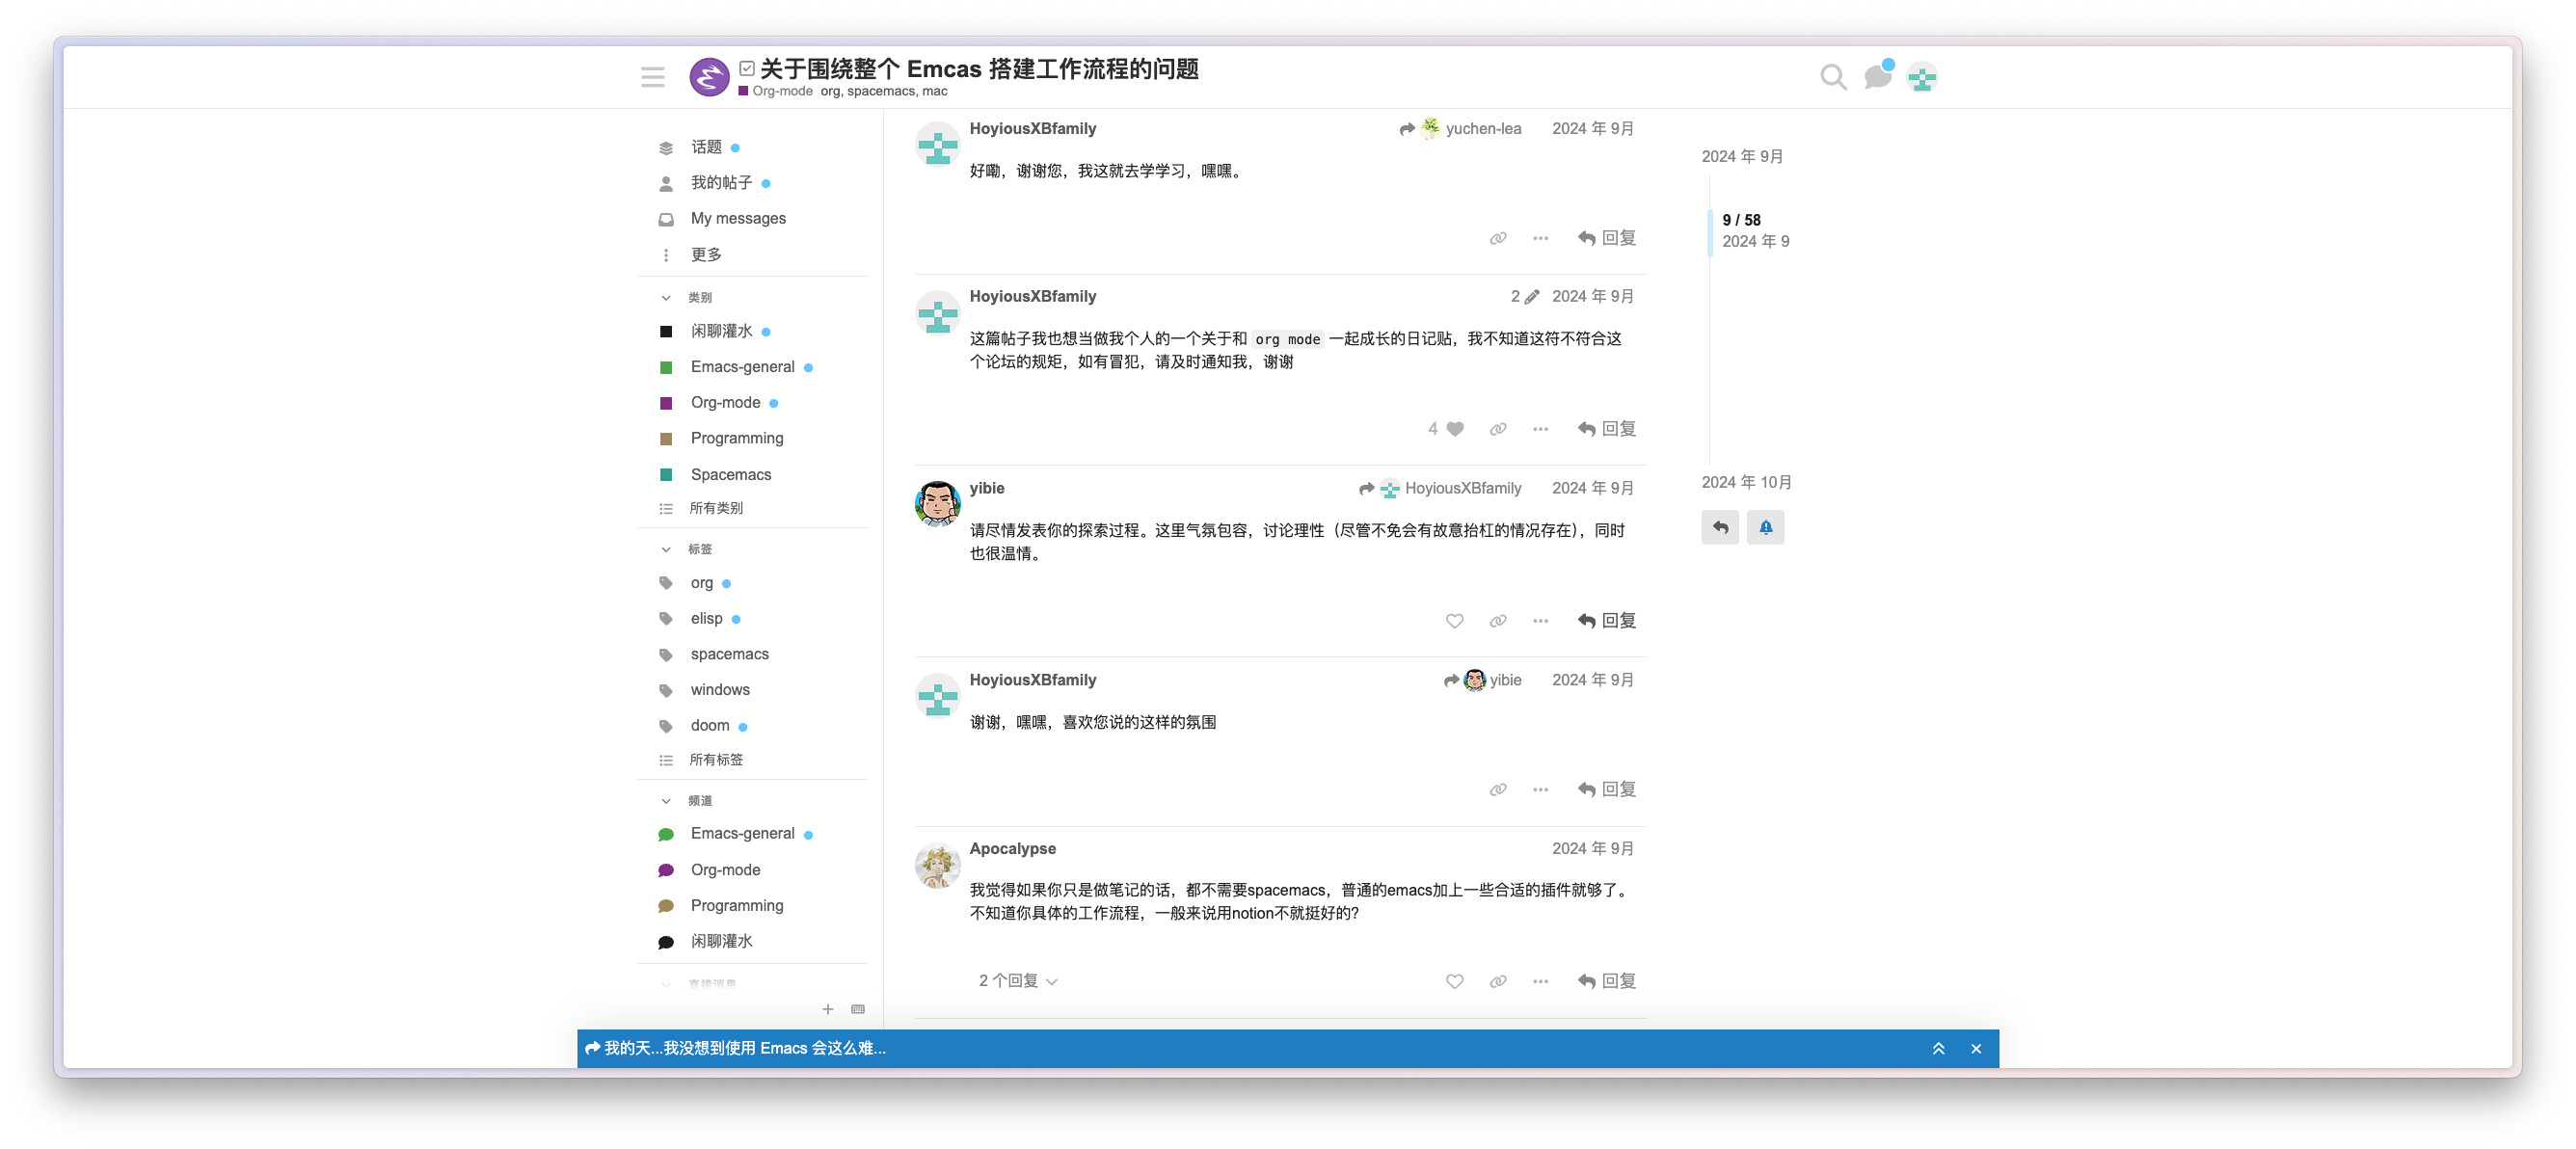2576x1149 pixels.
Task: Select the Spacemacs category in sidebar
Action: point(730,474)
